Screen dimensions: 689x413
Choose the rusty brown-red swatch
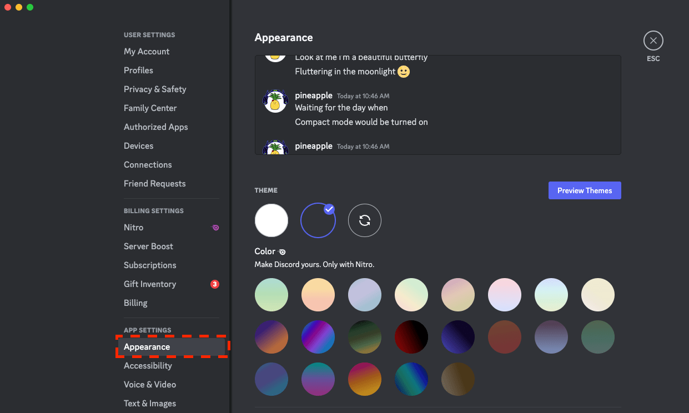(505, 337)
